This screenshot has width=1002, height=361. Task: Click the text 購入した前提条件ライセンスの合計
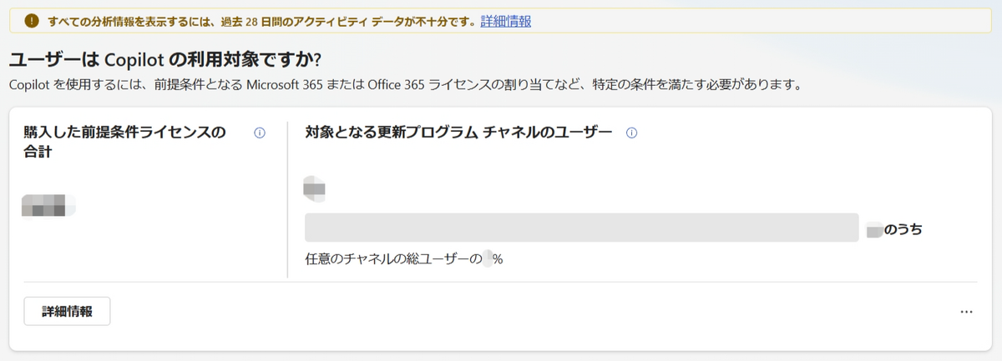click(x=124, y=142)
